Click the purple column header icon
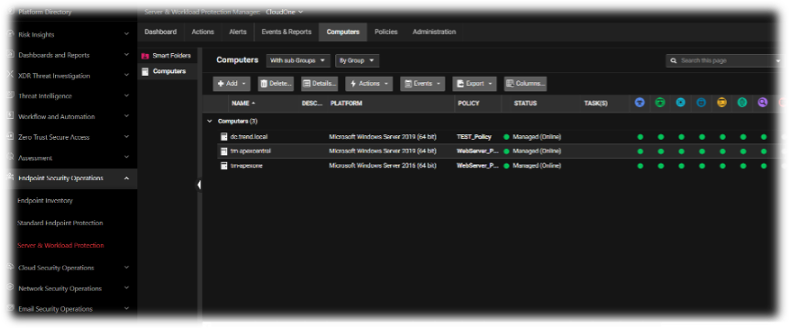The height and width of the screenshot is (329, 790). coord(763,102)
